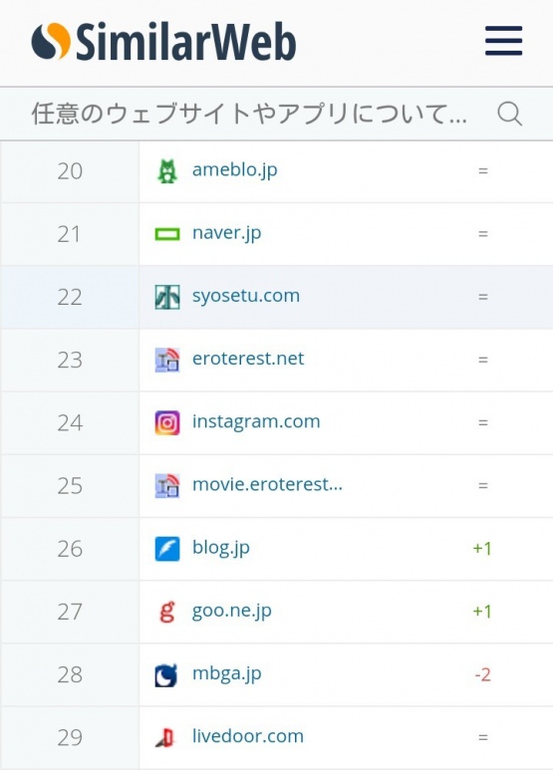Open the goo.ne.jp link
Screen dimensions: 553x770
coord(231,611)
